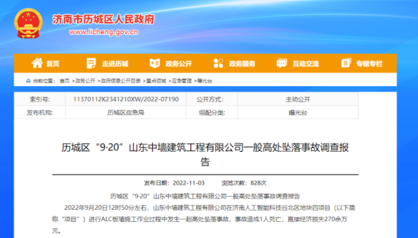Click the home icon beside 首页
418x238 pixels.
click(38, 63)
